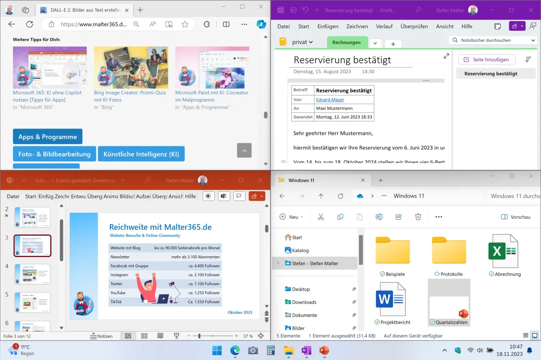541x360 pixels.
Task: Select the Rechnungen section tab
Action: click(346, 42)
